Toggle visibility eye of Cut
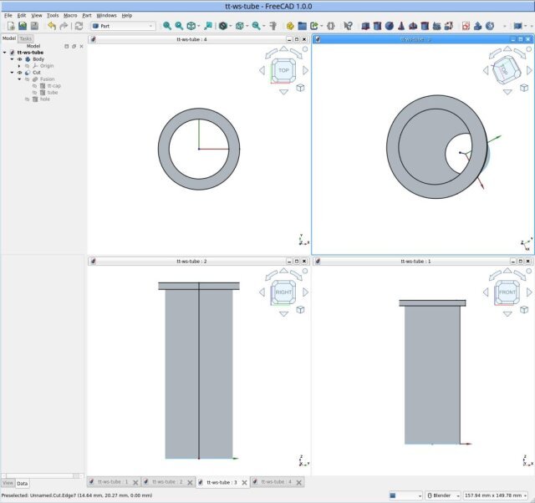 [20, 73]
